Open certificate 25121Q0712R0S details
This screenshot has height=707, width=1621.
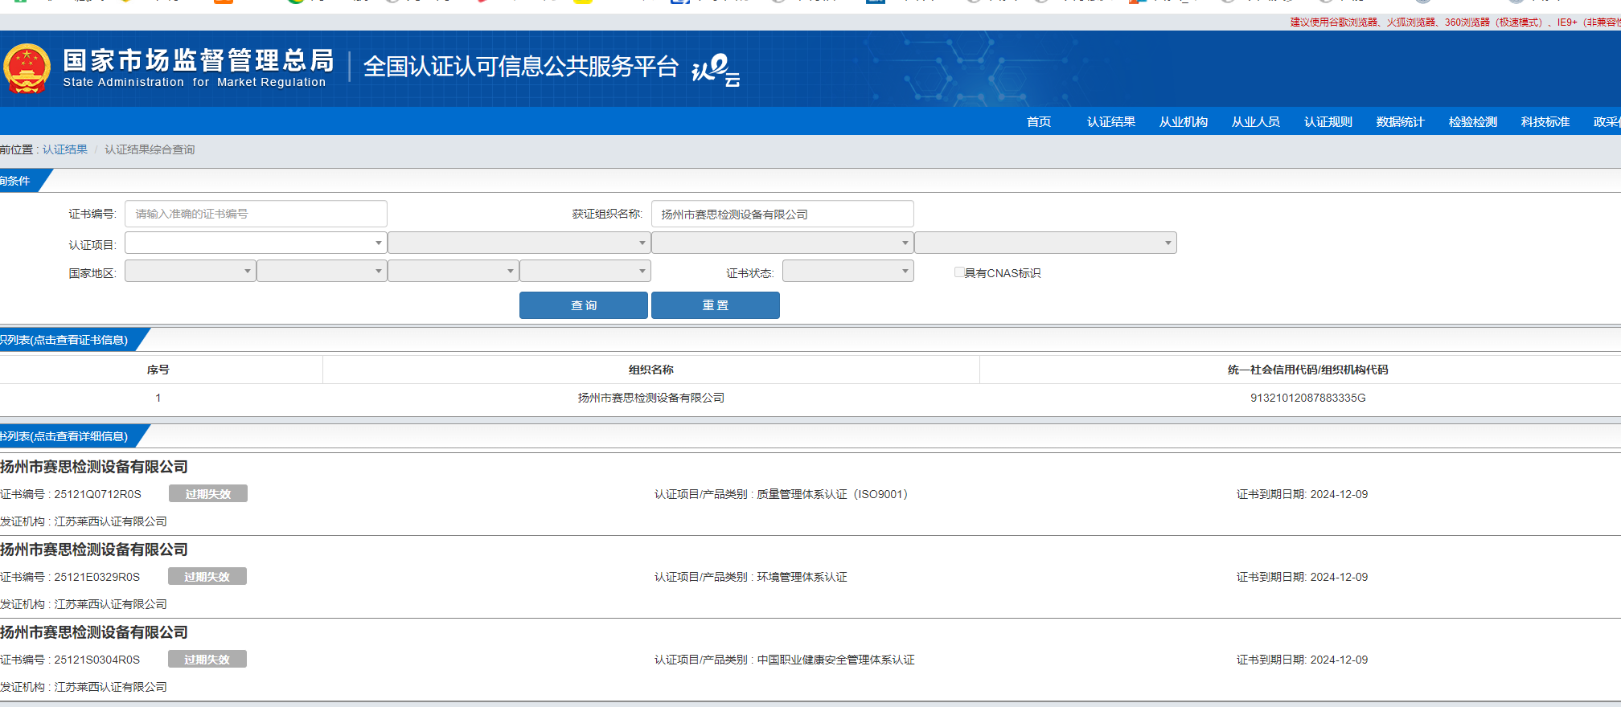click(97, 494)
